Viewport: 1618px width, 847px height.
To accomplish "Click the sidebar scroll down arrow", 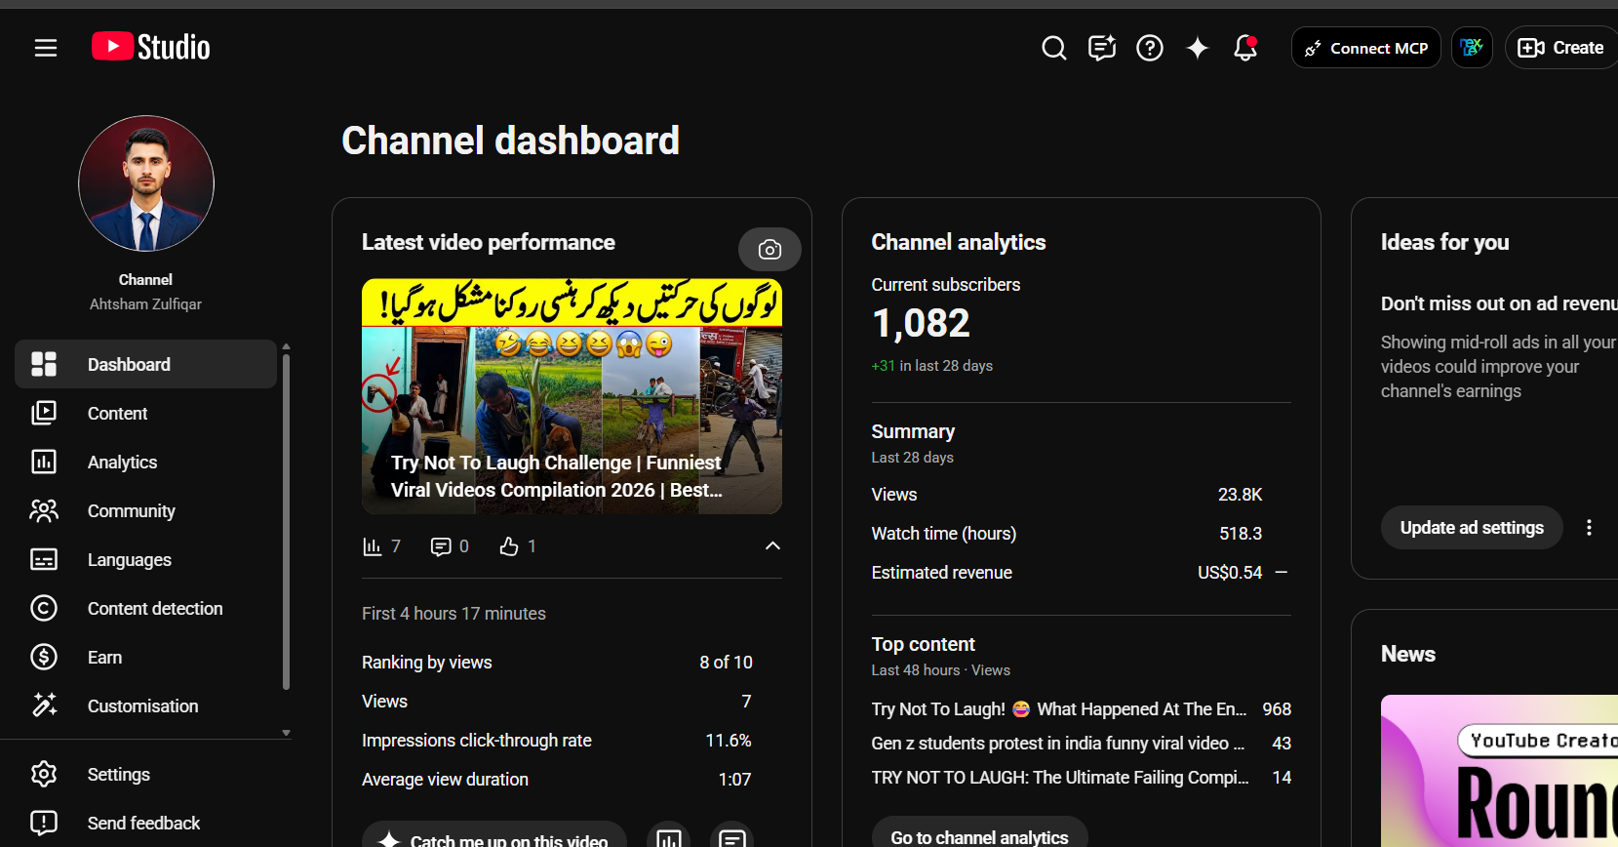I will tap(286, 733).
